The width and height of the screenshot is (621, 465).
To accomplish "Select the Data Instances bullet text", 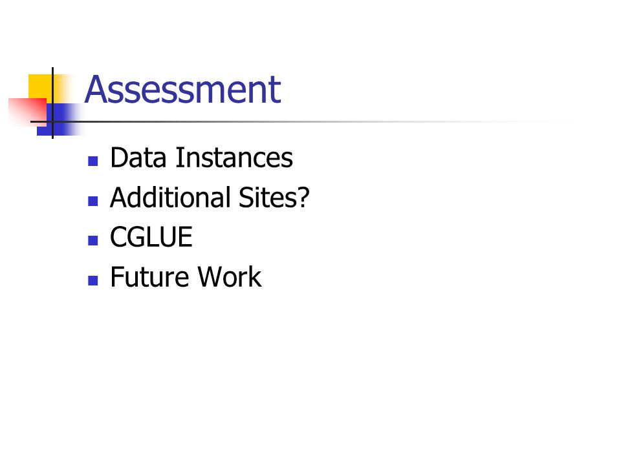I will pos(201,158).
